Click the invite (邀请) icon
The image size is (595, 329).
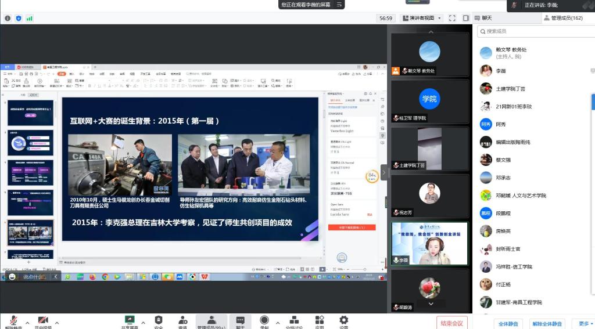pyautogui.click(x=183, y=320)
